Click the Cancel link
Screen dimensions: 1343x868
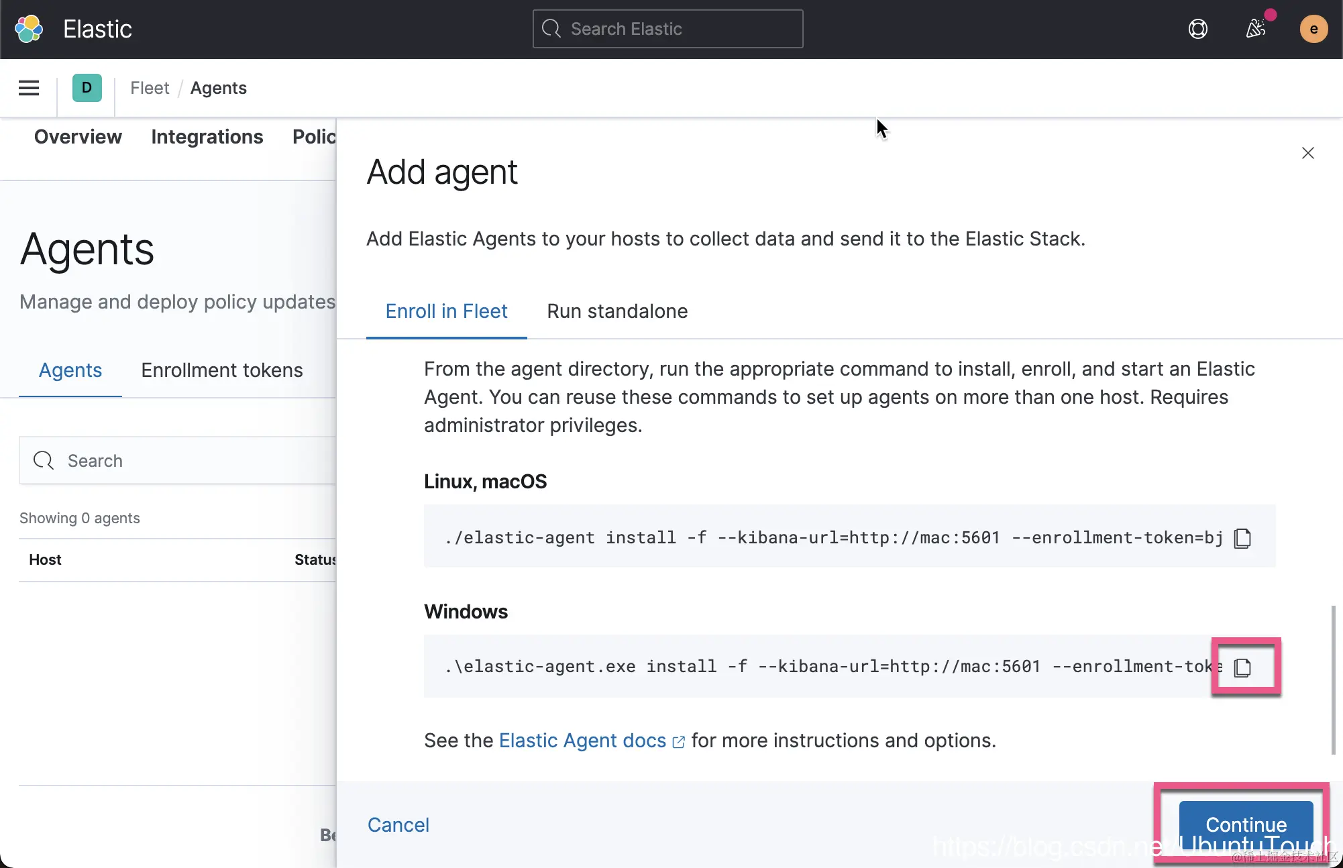pyautogui.click(x=398, y=824)
